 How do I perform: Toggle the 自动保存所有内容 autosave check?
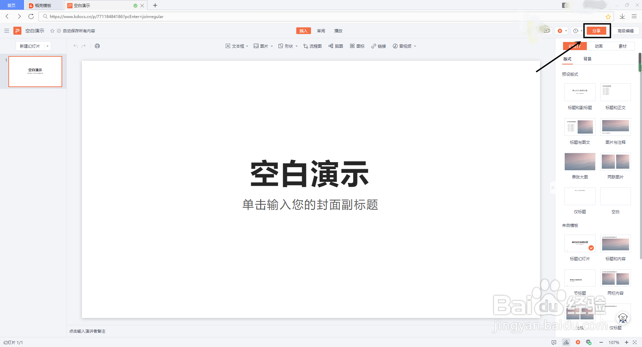59,31
